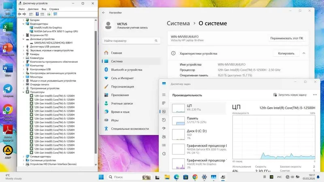The width and height of the screenshot is (324, 182).
Task: Expand Сетевые адаптеры node
Action: click(23, 157)
